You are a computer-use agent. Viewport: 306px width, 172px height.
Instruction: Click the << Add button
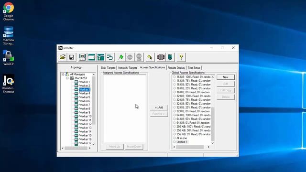tap(159, 107)
